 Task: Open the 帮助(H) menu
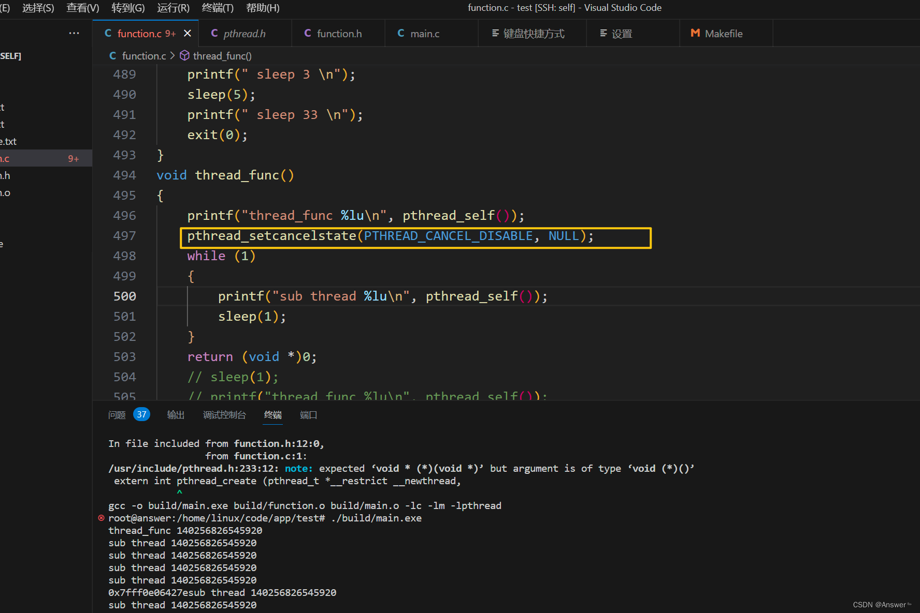click(263, 8)
